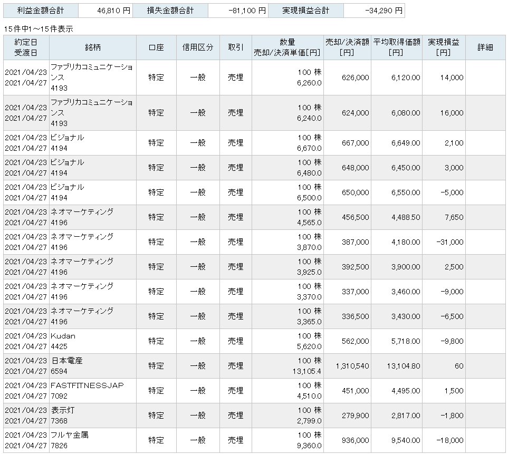Click the 利益金額合計 value 46,810 円
This screenshot has width=508, height=454.
coord(114,11)
